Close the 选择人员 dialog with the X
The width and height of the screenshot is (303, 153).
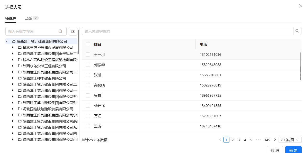coord(300,6)
